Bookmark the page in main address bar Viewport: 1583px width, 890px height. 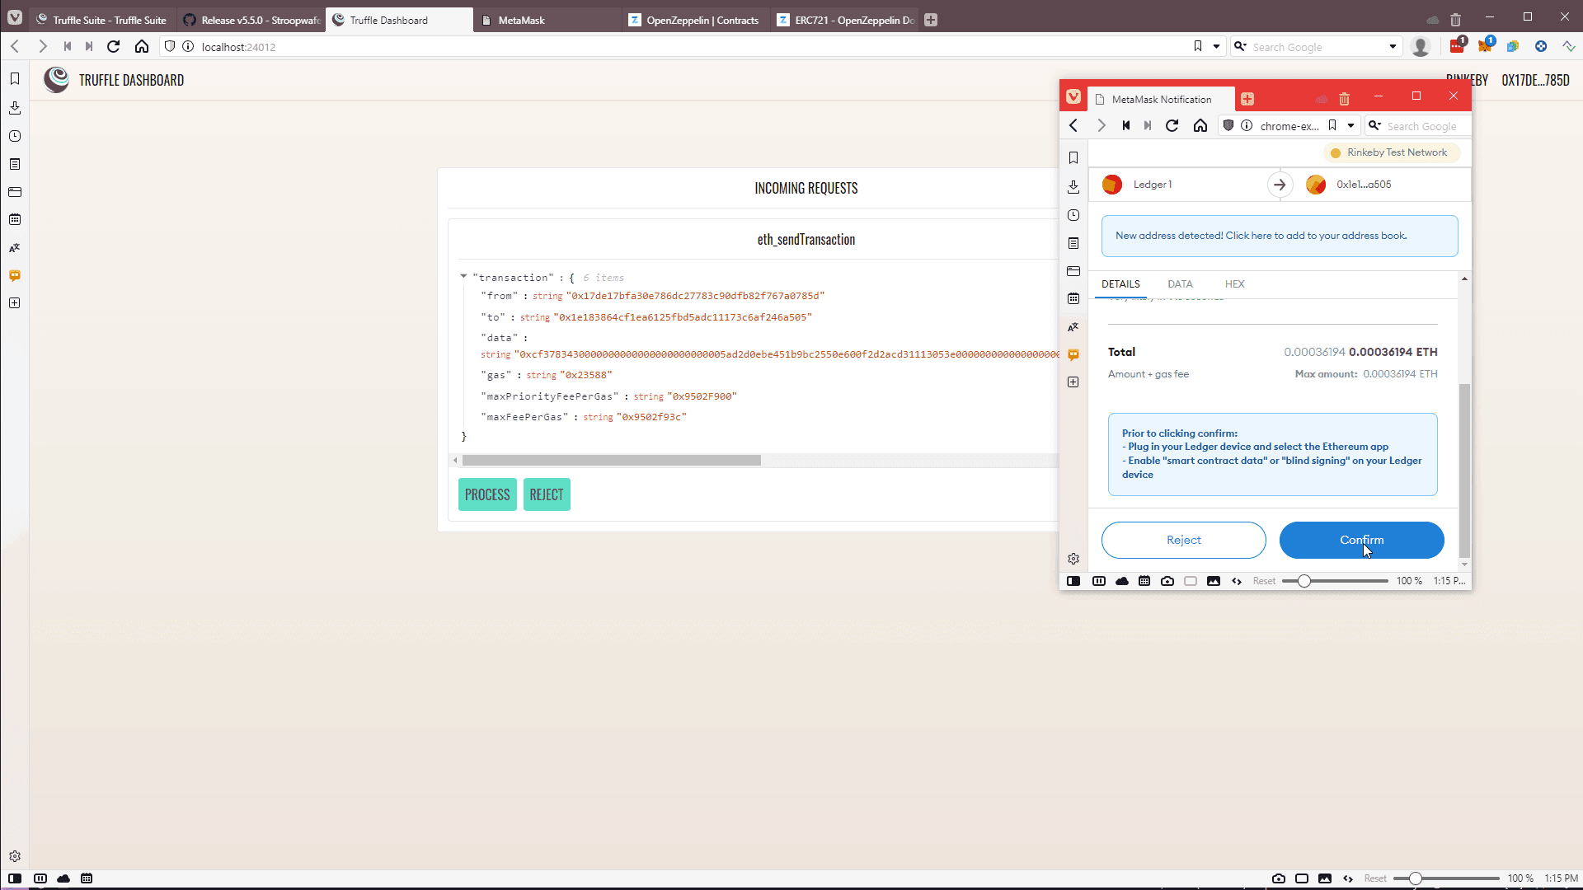[x=1198, y=47]
